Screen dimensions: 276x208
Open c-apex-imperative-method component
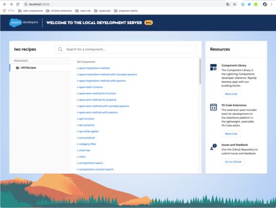[93, 68]
